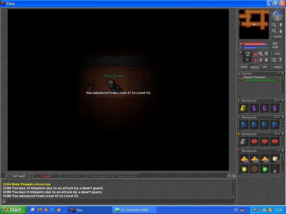Click the Skills button

(x=244, y=67)
